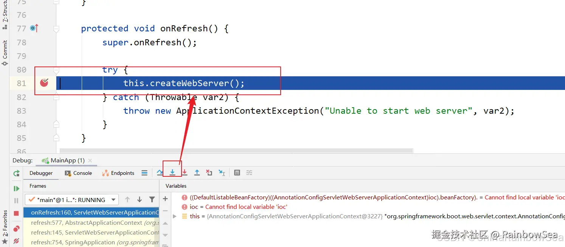Click on this.createWebServer() in line 81
This screenshot has width=565, height=247.
tap(184, 83)
